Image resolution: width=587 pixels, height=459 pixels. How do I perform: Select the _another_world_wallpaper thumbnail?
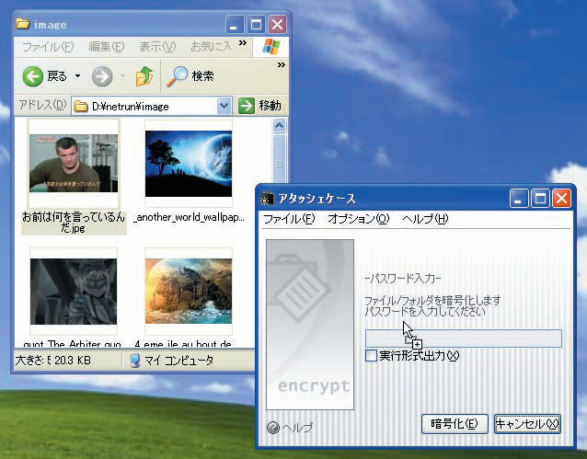(x=189, y=164)
